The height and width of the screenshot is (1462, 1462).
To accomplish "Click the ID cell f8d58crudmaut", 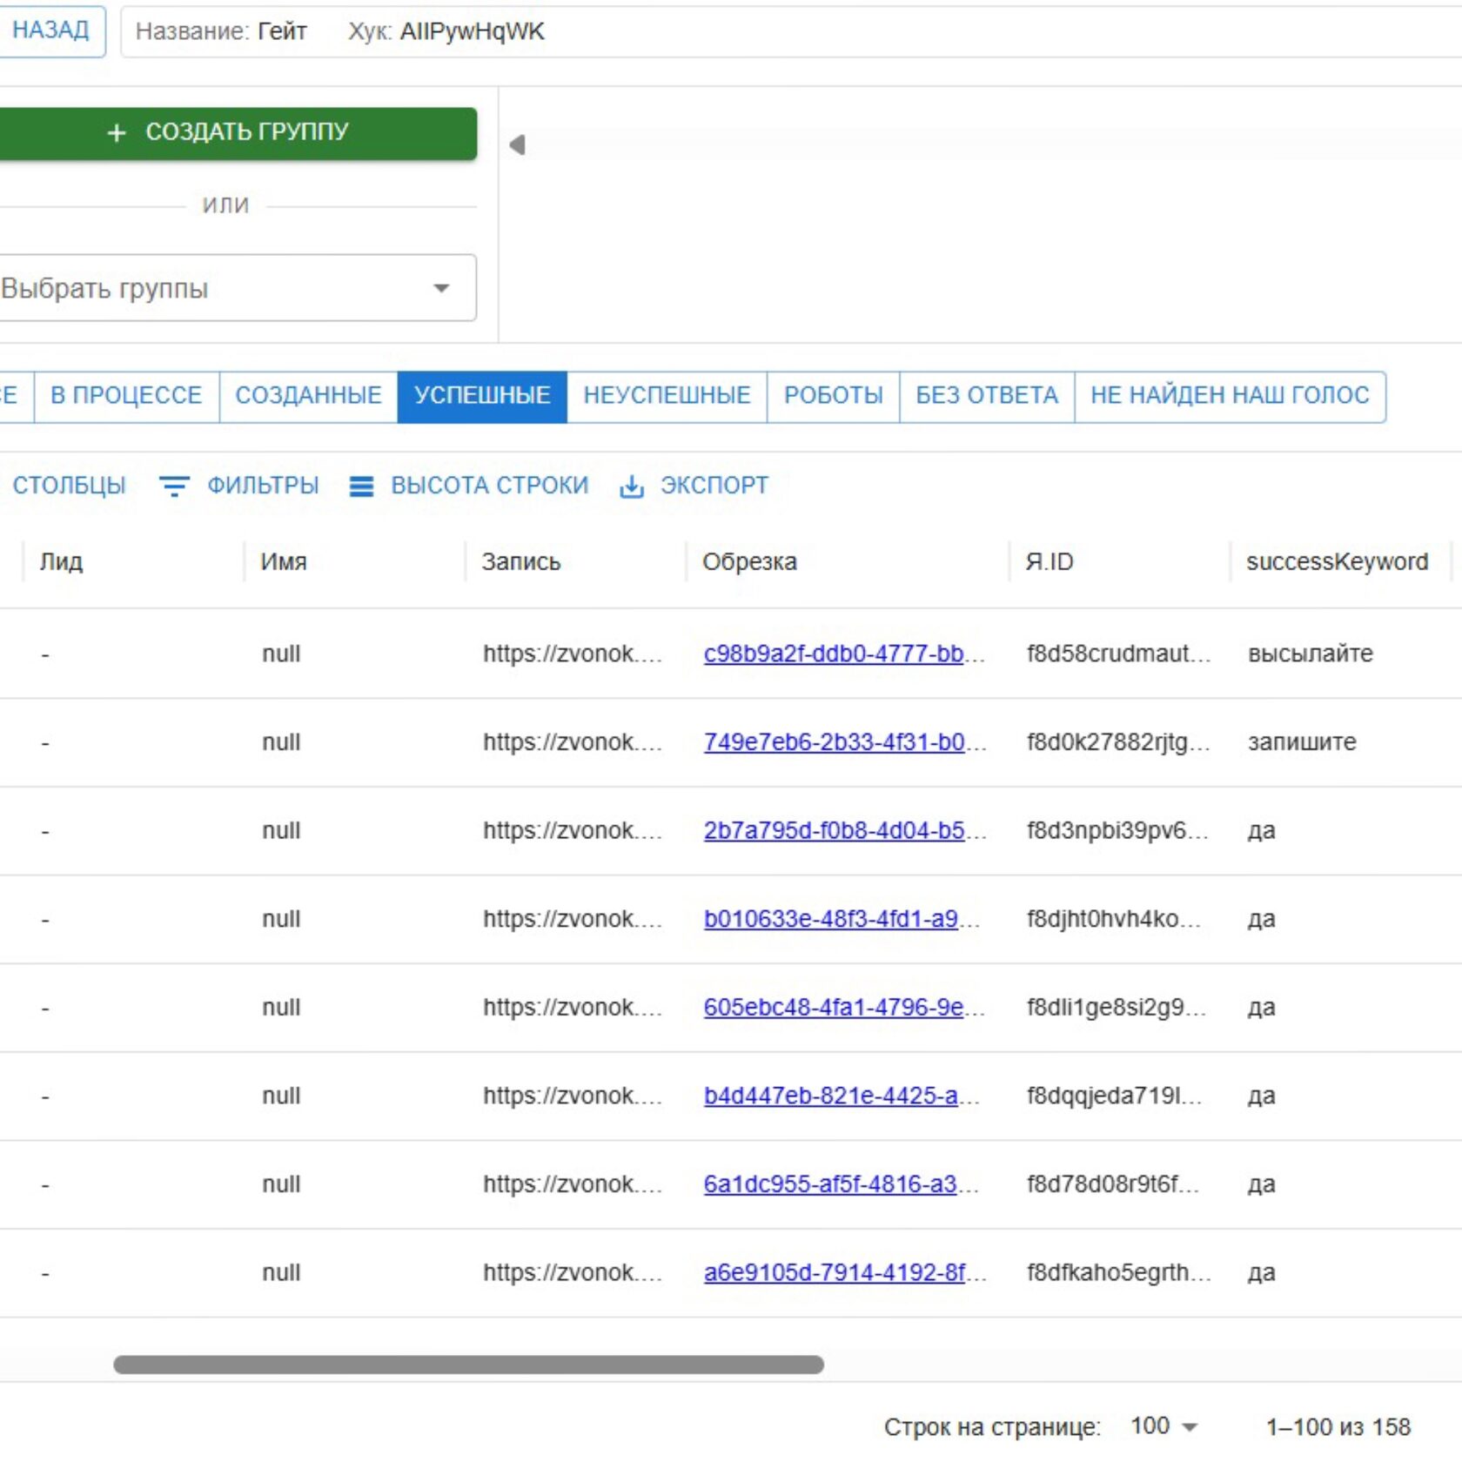I will click(1118, 654).
